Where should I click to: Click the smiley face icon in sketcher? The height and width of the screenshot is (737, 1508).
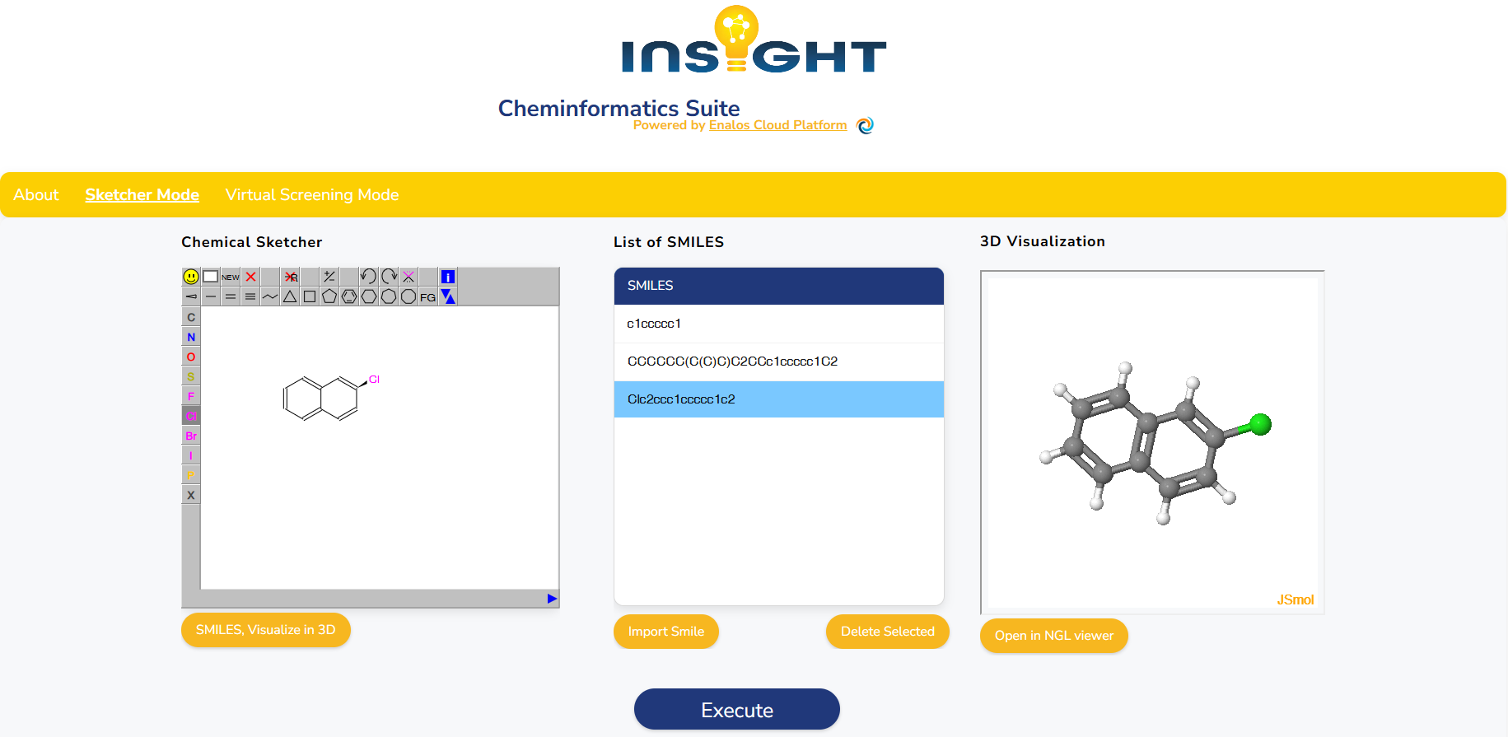191,277
